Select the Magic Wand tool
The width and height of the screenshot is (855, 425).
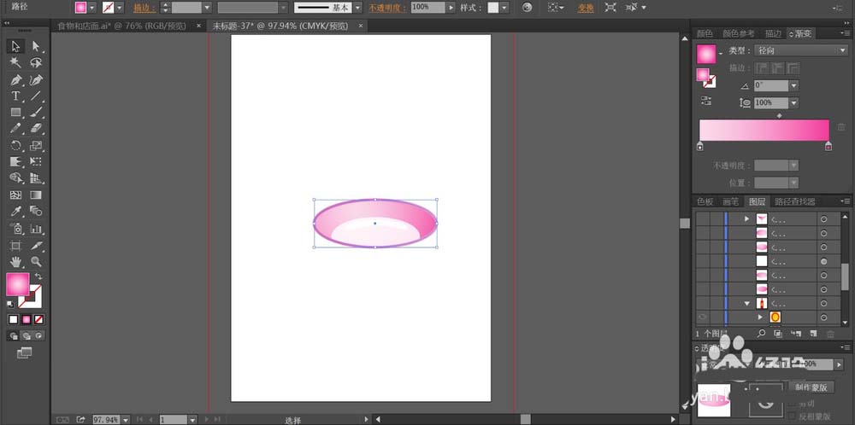point(15,62)
